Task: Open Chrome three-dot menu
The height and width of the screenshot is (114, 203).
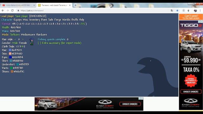Action: 200,10
